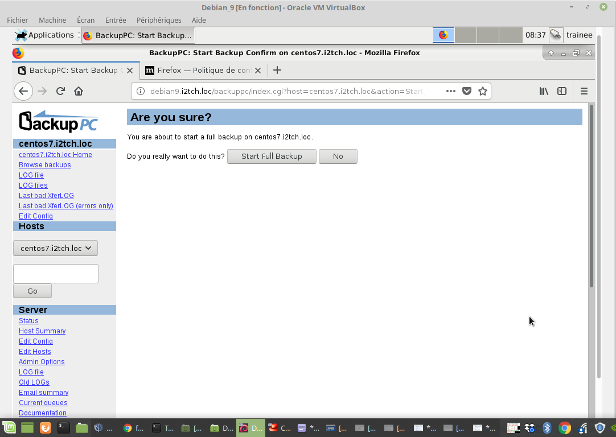616x437 pixels.
Task: Open Firefox library icon
Action: point(544,91)
